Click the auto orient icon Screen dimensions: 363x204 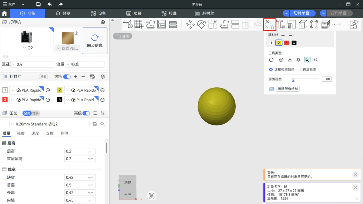[x=150, y=24]
